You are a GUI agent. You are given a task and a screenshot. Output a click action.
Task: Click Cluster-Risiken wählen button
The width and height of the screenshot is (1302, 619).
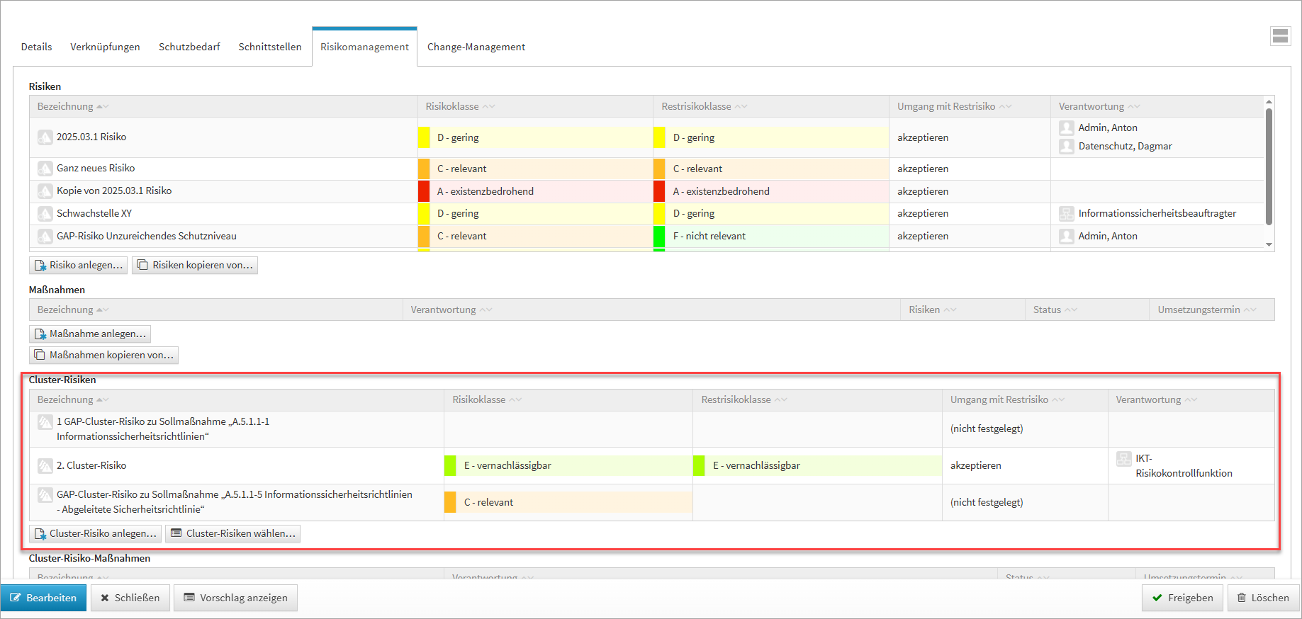233,534
